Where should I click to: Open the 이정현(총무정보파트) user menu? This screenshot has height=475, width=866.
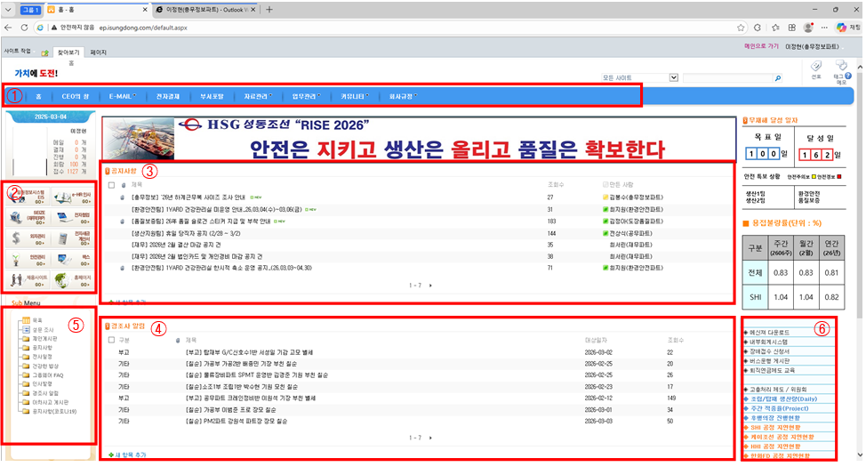click(814, 46)
